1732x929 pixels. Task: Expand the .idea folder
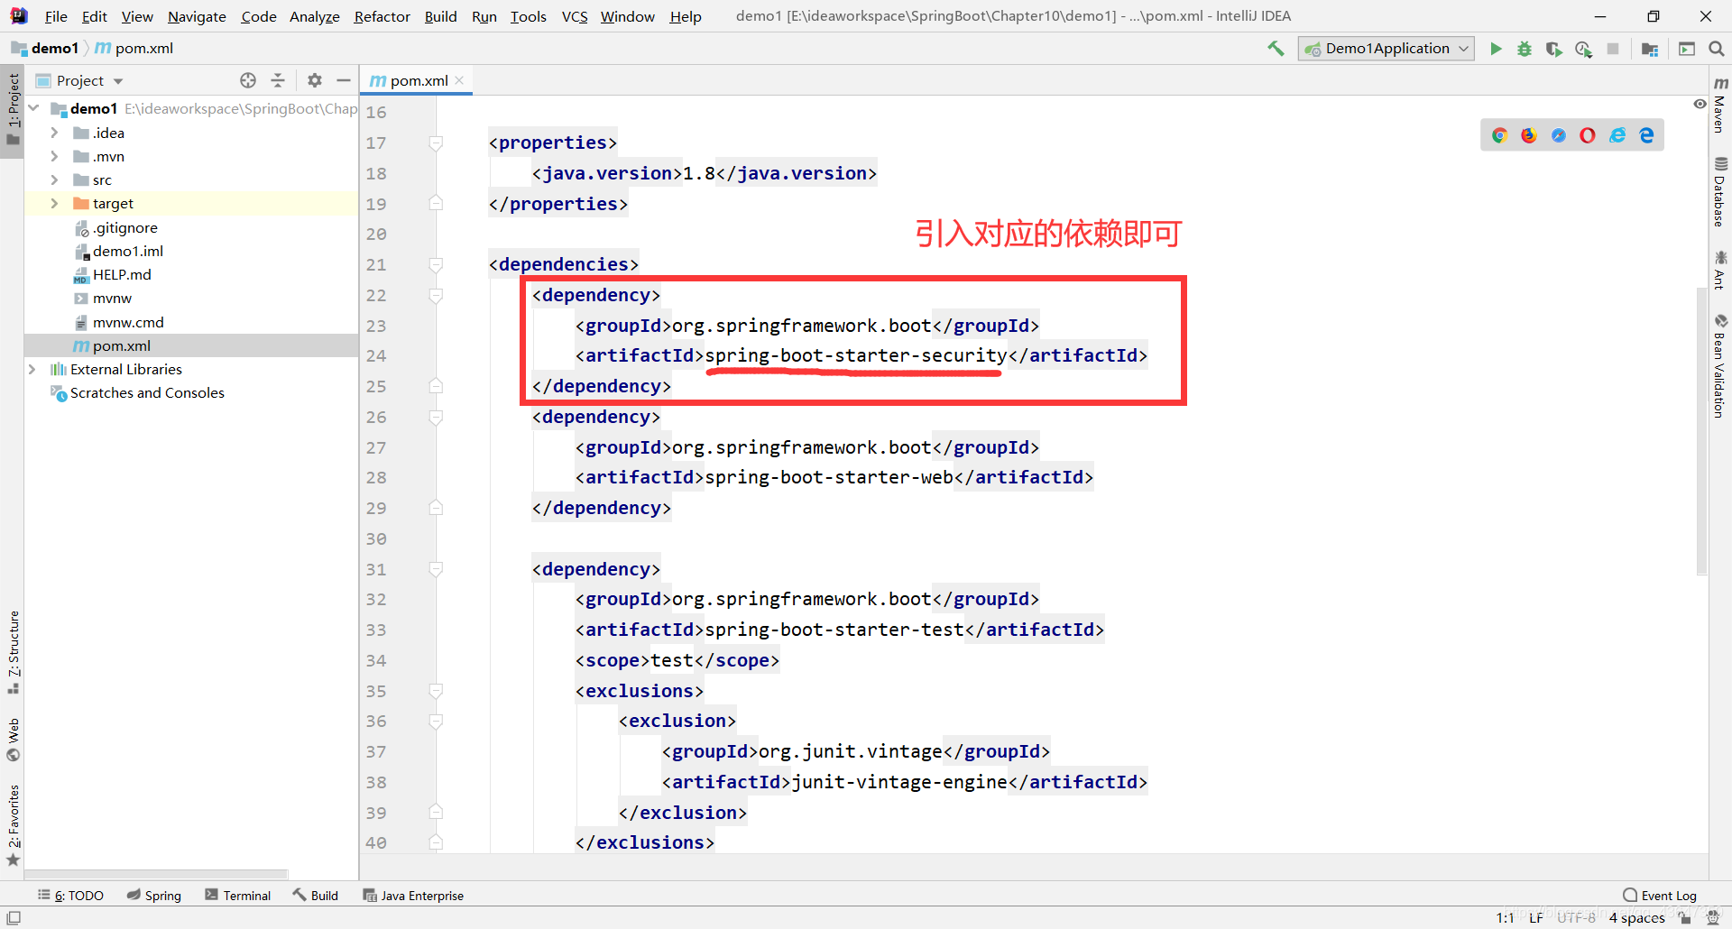[x=54, y=133]
